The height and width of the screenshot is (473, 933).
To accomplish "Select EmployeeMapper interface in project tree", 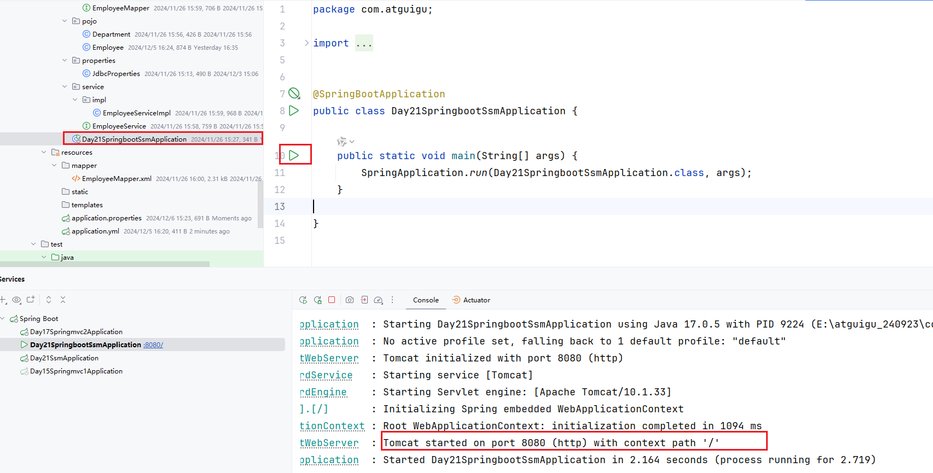I will (x=121, y=8).
